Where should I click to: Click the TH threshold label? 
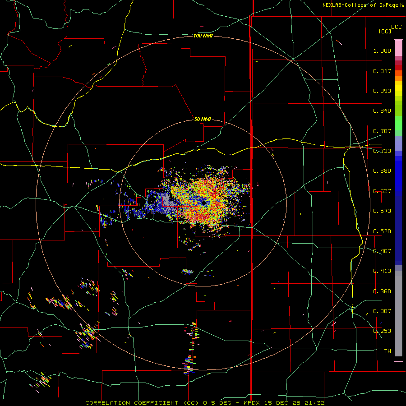(x=388, y=351)
